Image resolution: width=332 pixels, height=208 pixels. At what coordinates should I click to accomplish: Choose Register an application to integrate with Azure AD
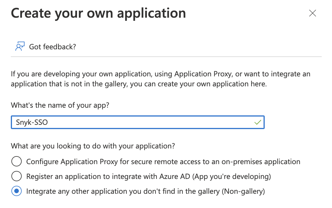(x=16, y=176)
